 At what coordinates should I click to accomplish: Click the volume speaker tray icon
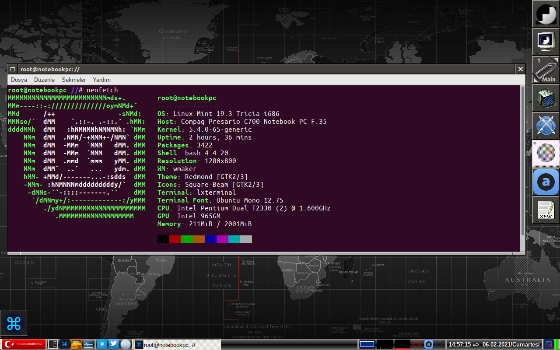[440, 344]
